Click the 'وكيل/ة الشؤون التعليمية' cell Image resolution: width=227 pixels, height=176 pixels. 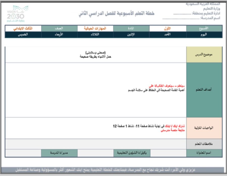coord(132,153)
